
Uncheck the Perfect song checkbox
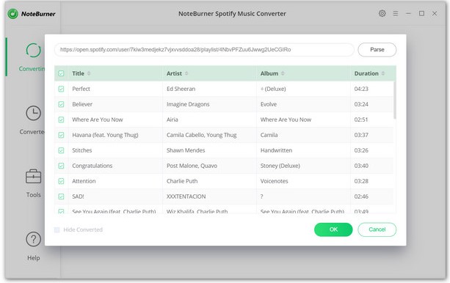[61, 89]
